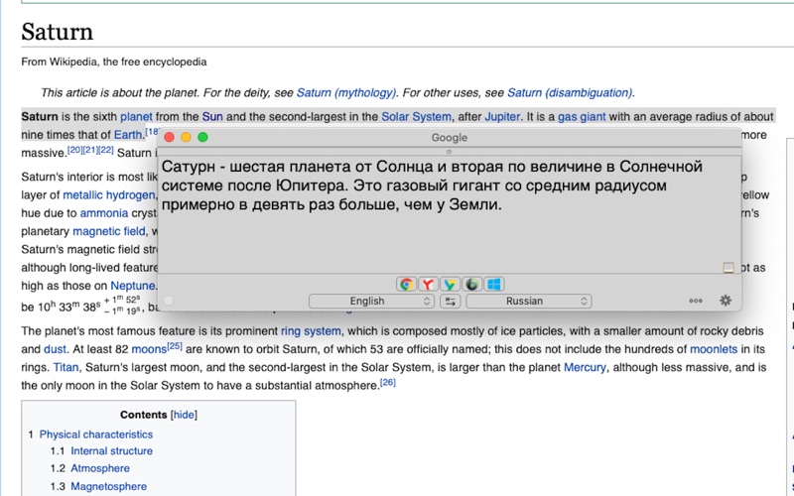Open the three-dots more options
The width and height of the screenshot is (794, 496).
click(696, 301)
